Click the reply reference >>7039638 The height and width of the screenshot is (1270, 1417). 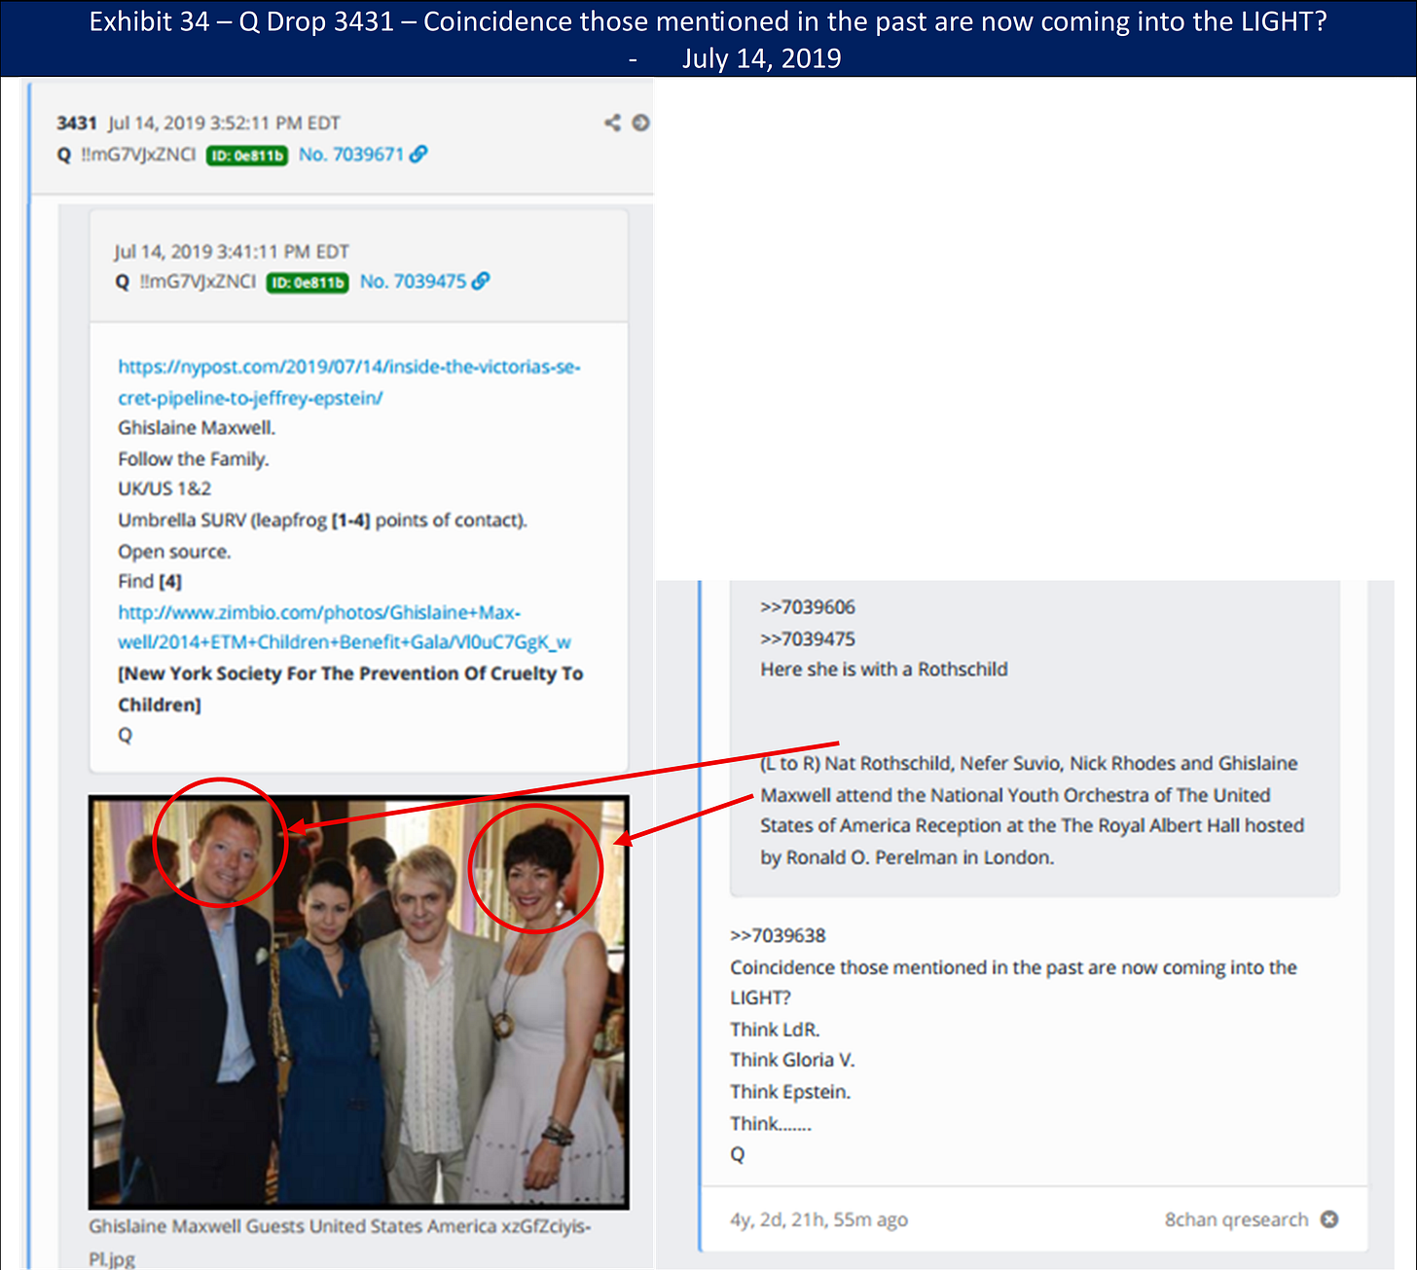778,936
